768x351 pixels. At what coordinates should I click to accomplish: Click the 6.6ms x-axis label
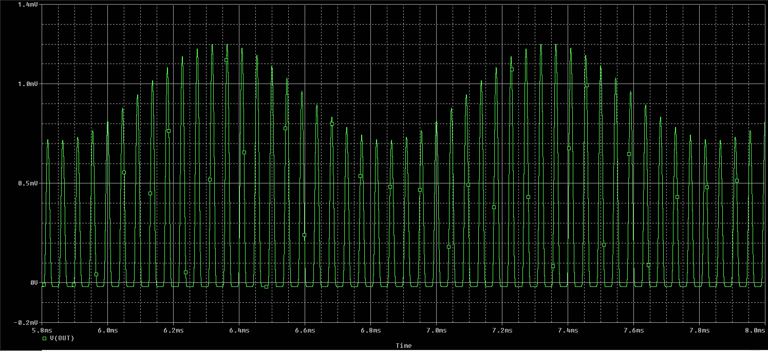305,331
